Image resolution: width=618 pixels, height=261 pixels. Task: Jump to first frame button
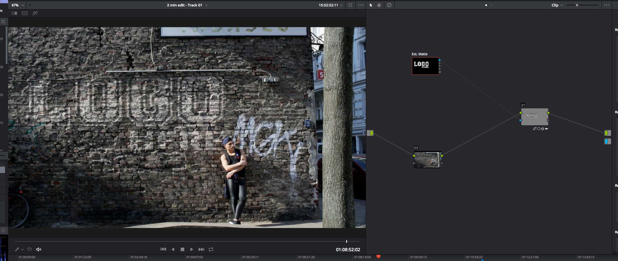pyautogui.click(x=163, y=249)
